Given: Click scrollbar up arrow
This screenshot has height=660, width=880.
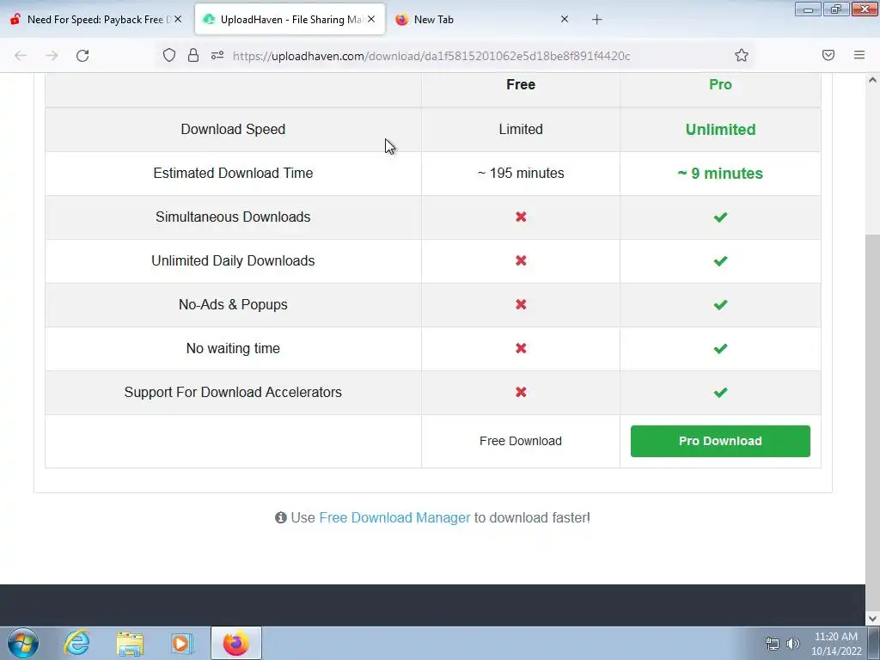Looking at the screenshot, I should (x=872, y=80).
